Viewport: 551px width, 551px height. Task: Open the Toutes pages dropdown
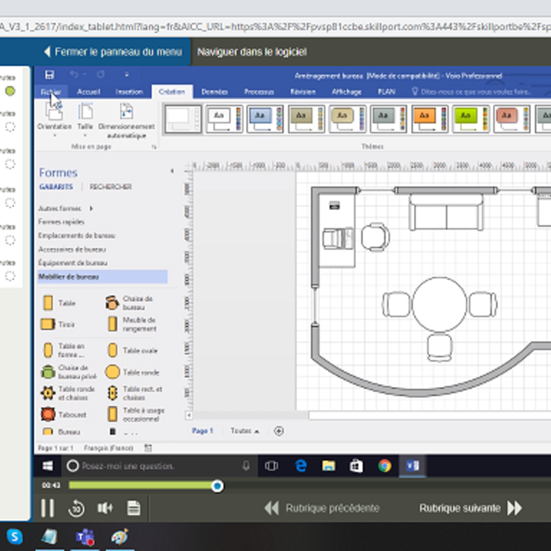click(245, 431)
